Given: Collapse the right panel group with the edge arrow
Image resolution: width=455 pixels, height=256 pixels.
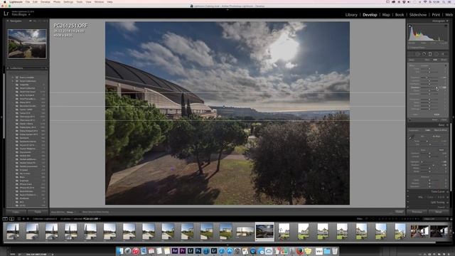Looking at the screenshot, I should coord(454,117).
